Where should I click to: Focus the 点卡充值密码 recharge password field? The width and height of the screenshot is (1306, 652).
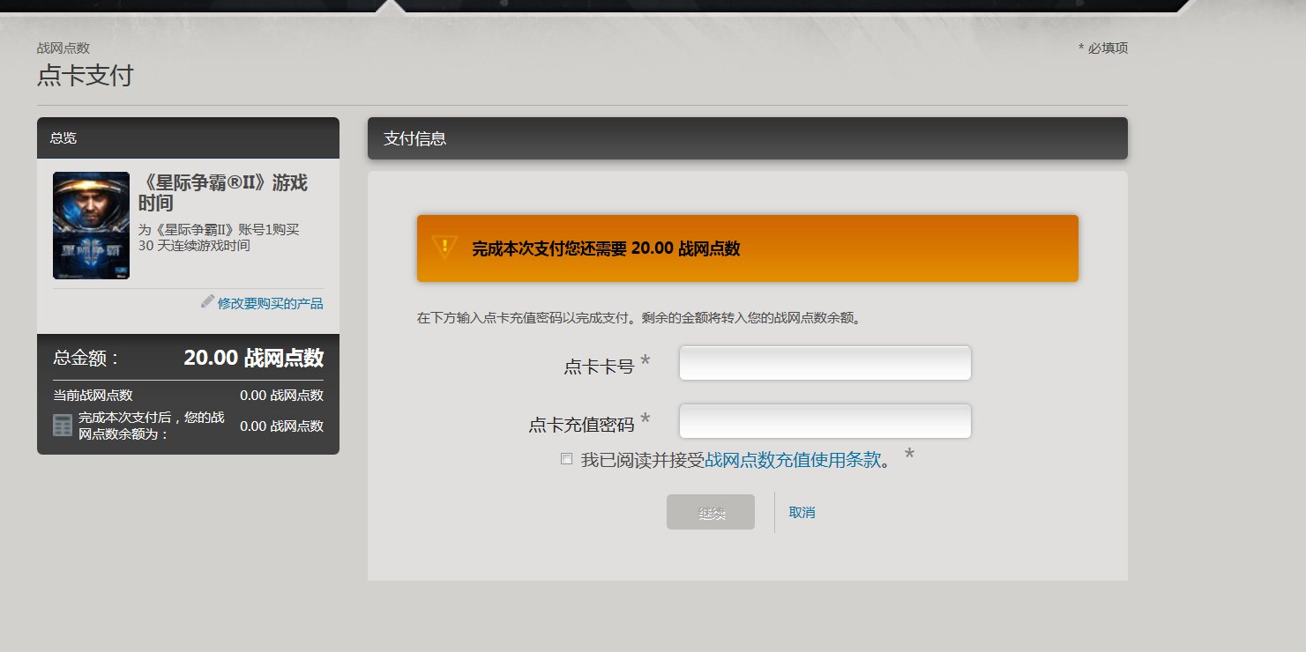click(x=824, y=421)
